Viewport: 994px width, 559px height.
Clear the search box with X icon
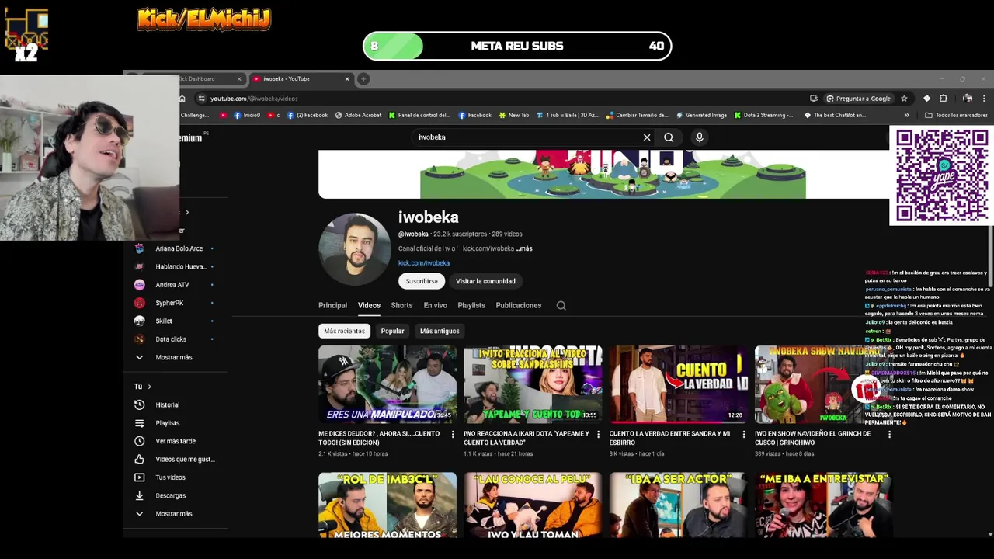coord(646,137)
